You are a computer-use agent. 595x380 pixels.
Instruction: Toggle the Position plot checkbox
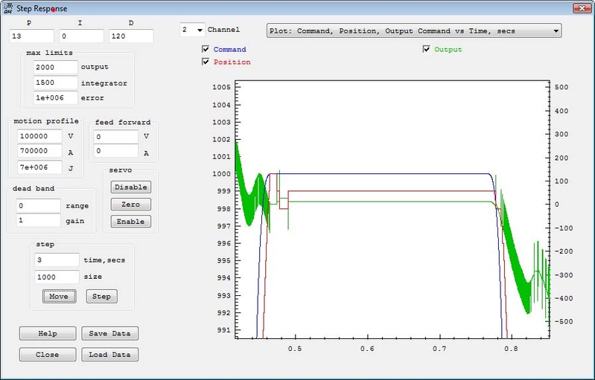coord(206,62)
